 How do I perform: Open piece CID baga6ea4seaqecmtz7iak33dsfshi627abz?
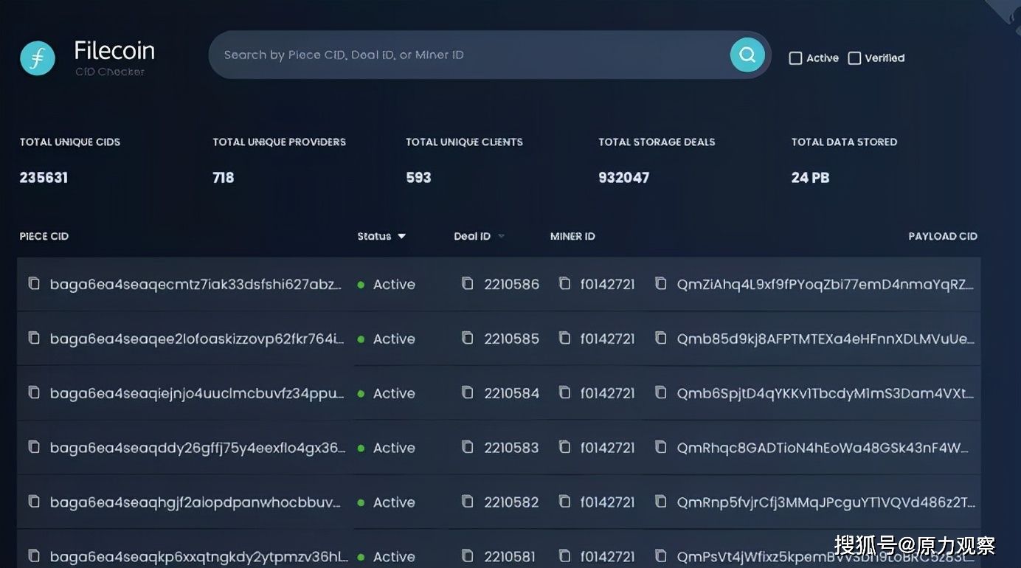coord(196,285)
